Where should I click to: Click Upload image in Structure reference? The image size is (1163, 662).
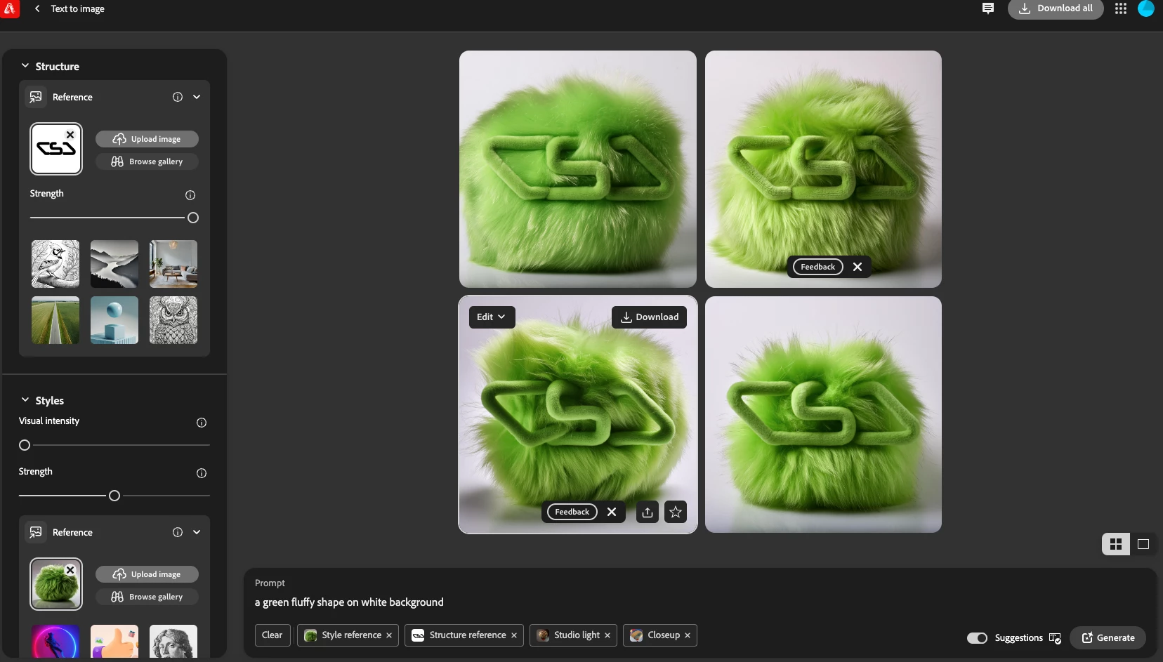coord(147,139)
